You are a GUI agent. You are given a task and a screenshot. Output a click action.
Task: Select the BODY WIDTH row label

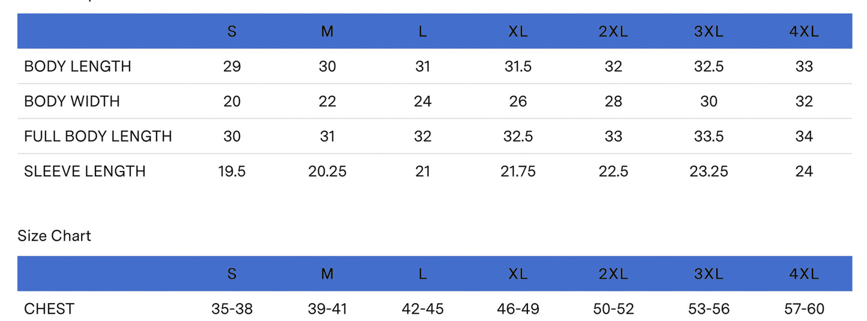coord(72,101)
